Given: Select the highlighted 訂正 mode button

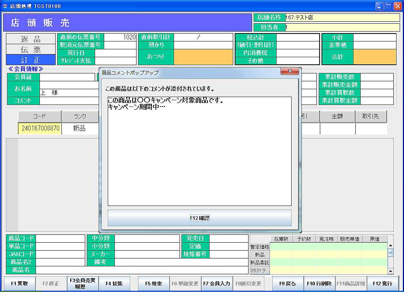Looking at the screenshot, I should tap(31, 60).
